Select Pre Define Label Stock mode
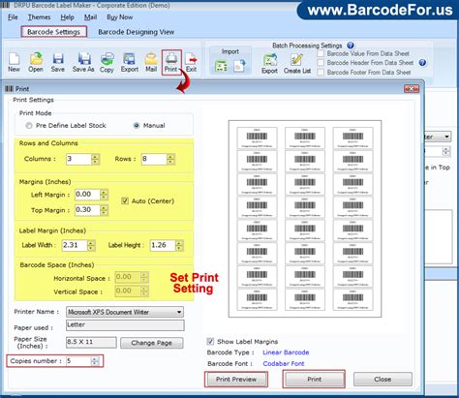This screenshot has width=459, height=398. [x=29, y=126]
